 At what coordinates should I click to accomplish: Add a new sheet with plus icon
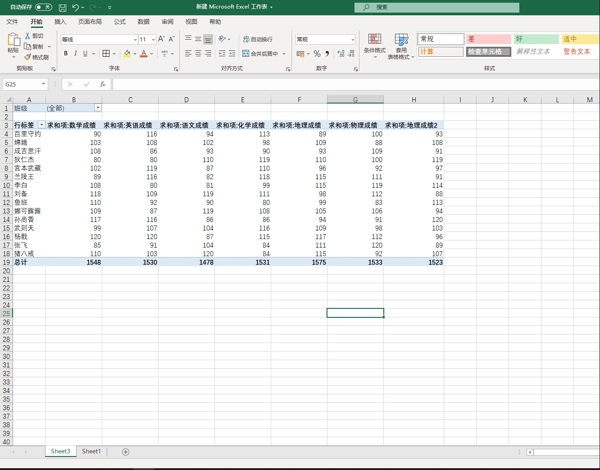click(126, 452)
